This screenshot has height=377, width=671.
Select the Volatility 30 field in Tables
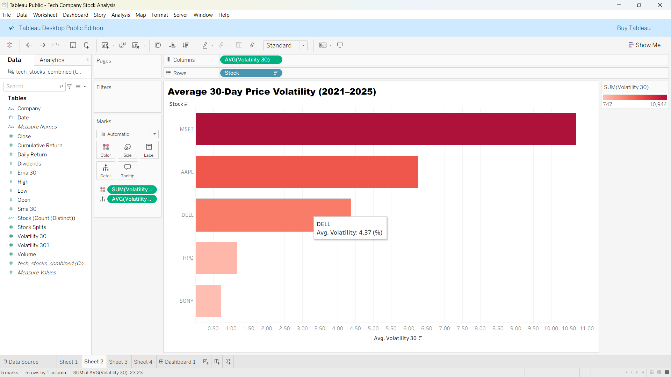click(x=32, y=236)
